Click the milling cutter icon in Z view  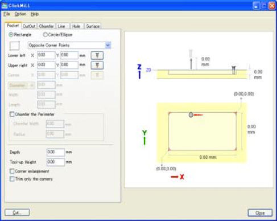tap(234, 70)
